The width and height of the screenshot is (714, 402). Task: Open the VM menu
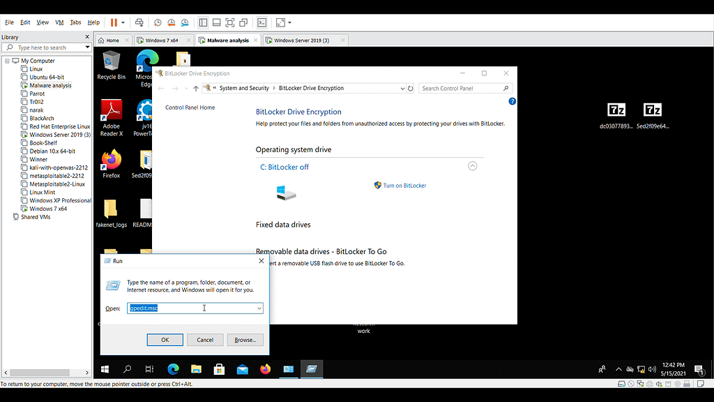(x=59, y=22)
